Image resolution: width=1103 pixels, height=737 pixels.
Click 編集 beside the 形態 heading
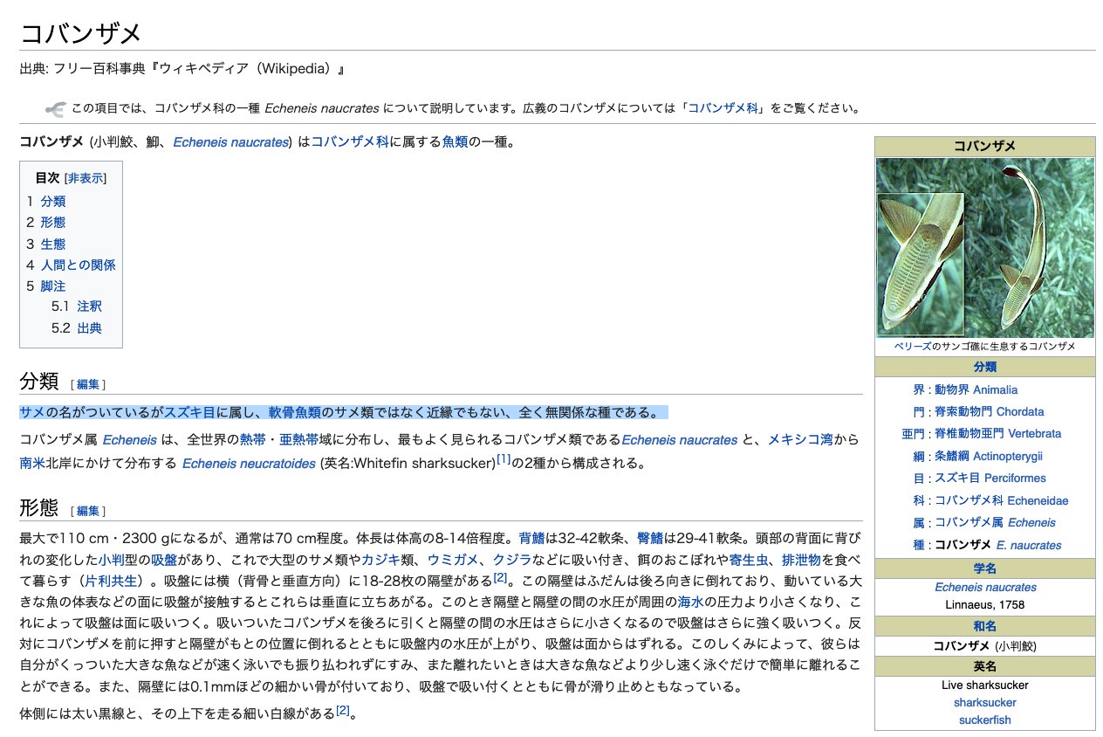tap(87, 511)
